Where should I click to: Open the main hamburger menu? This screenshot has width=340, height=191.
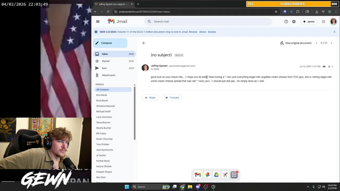coord(98,21)
